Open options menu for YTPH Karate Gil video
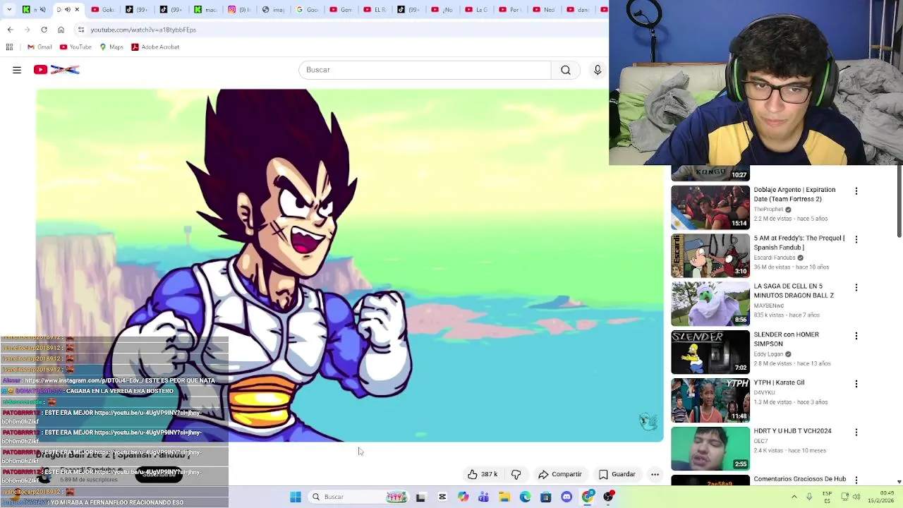The width and height of the screenshot is (903, 508). pyautogui.click(x=856, y=384)
